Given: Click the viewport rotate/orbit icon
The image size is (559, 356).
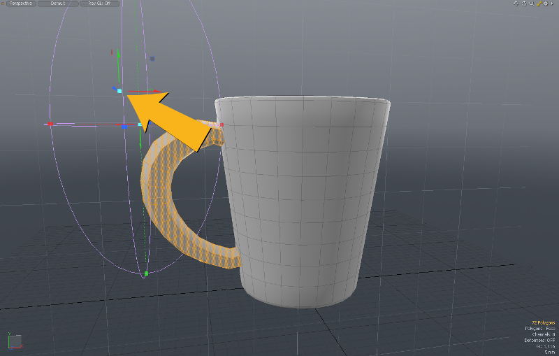Looking at the screenshot, I should [523, 3].
